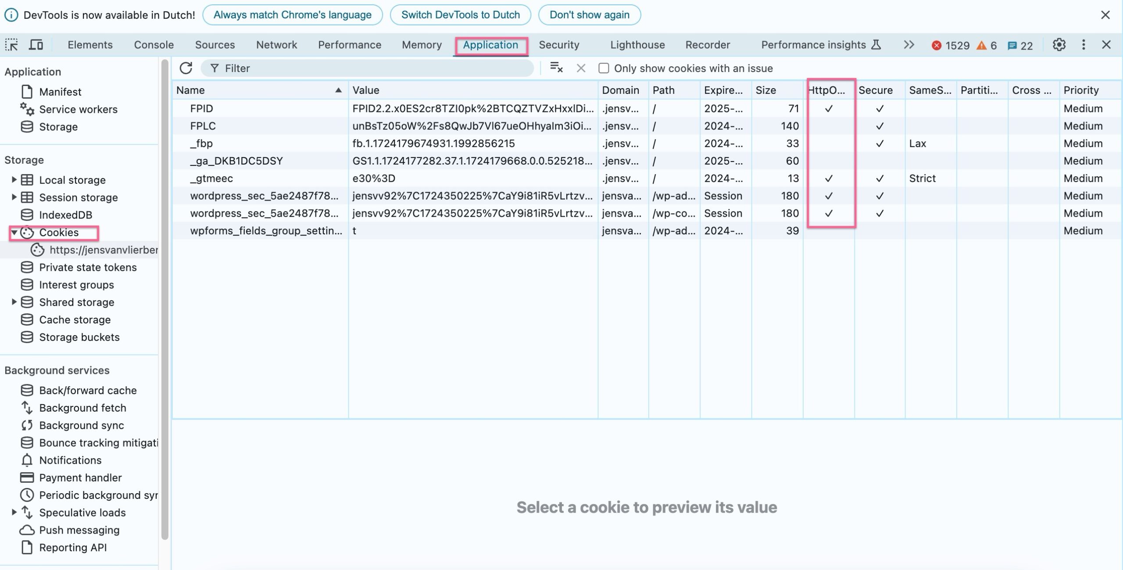Viewport: 1123px width, 570px height.
Task: Open Manifest in the Application sidebar
Action: point(60,92)
